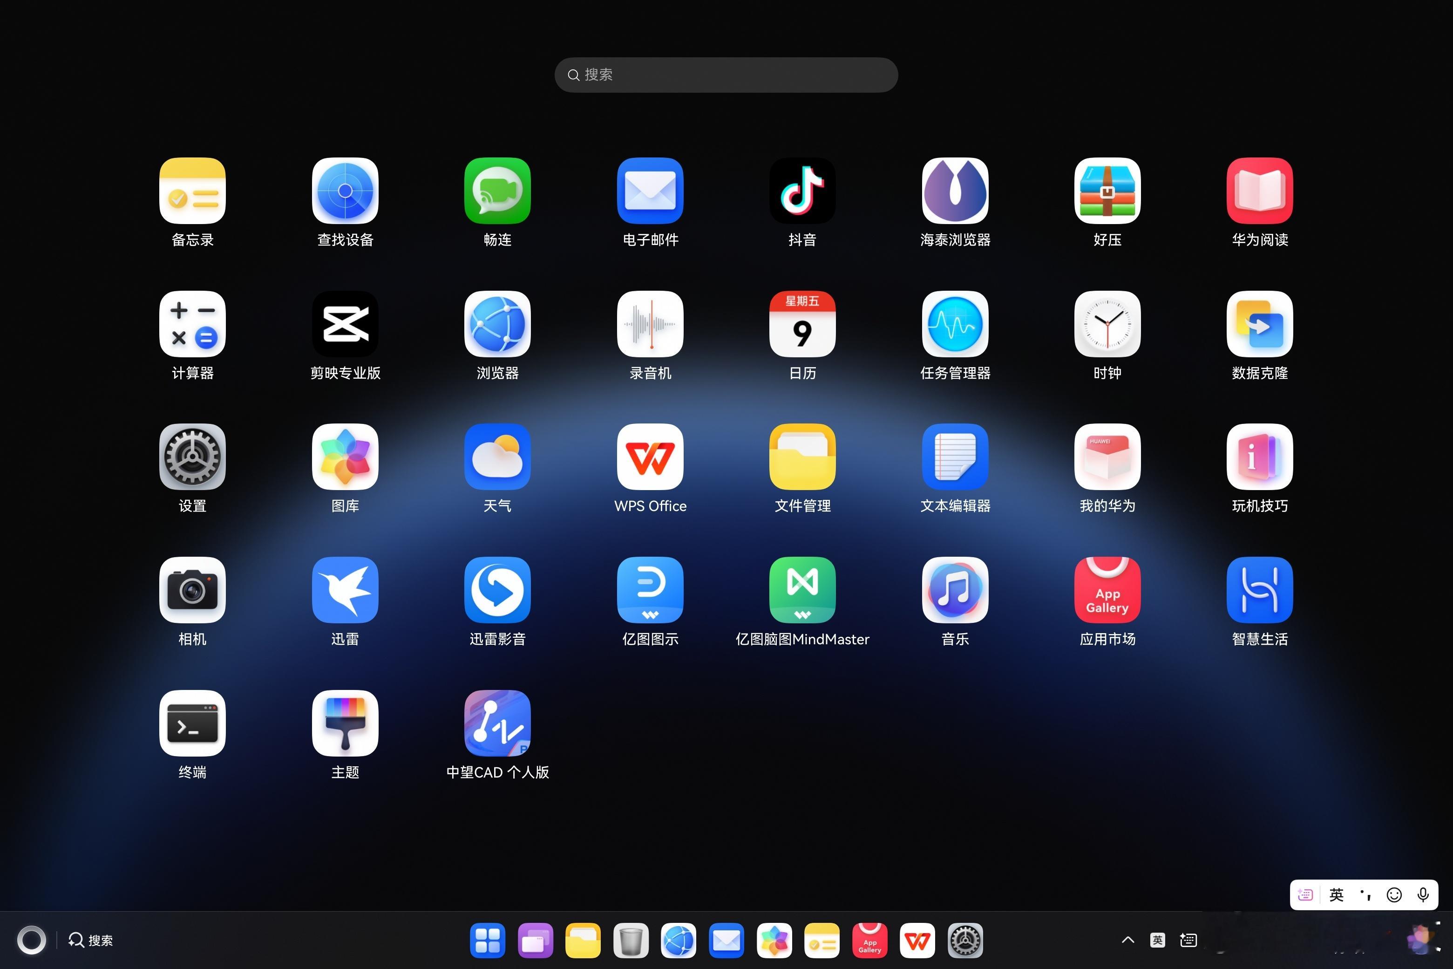Open the 计算器 calculator
Screen dimensions: 1453x969
[x=192, y=324]
